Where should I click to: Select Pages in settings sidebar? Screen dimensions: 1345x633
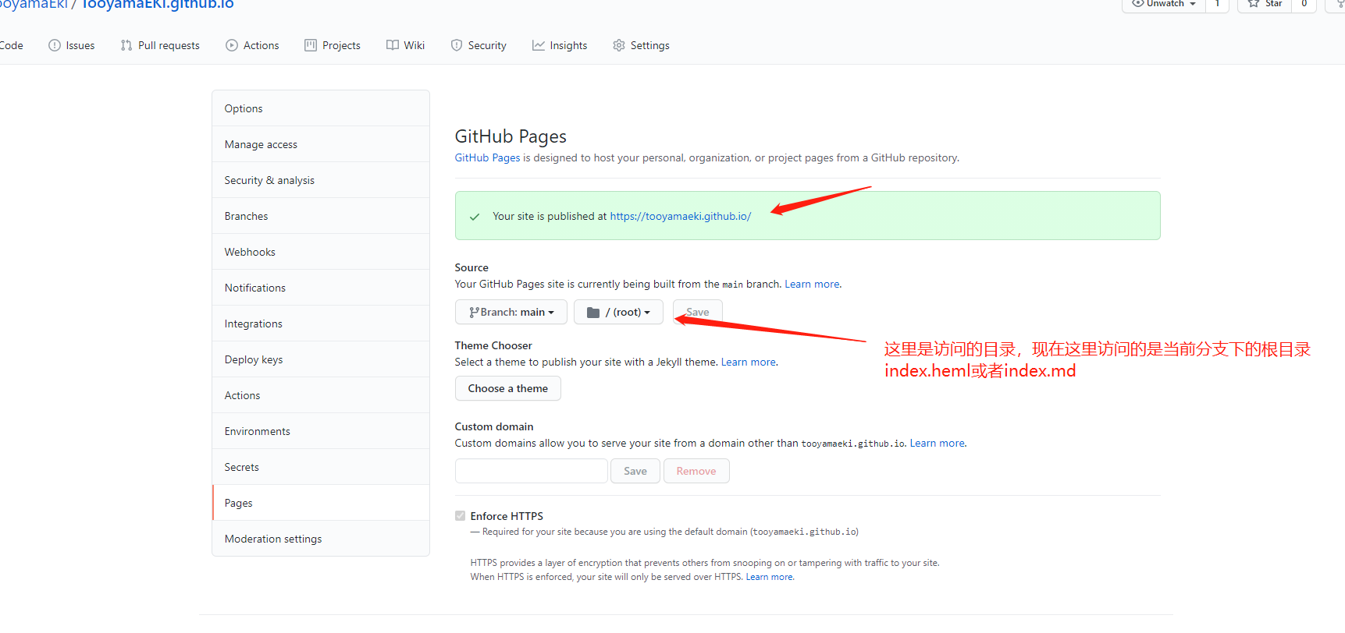[x=321, y=503]
